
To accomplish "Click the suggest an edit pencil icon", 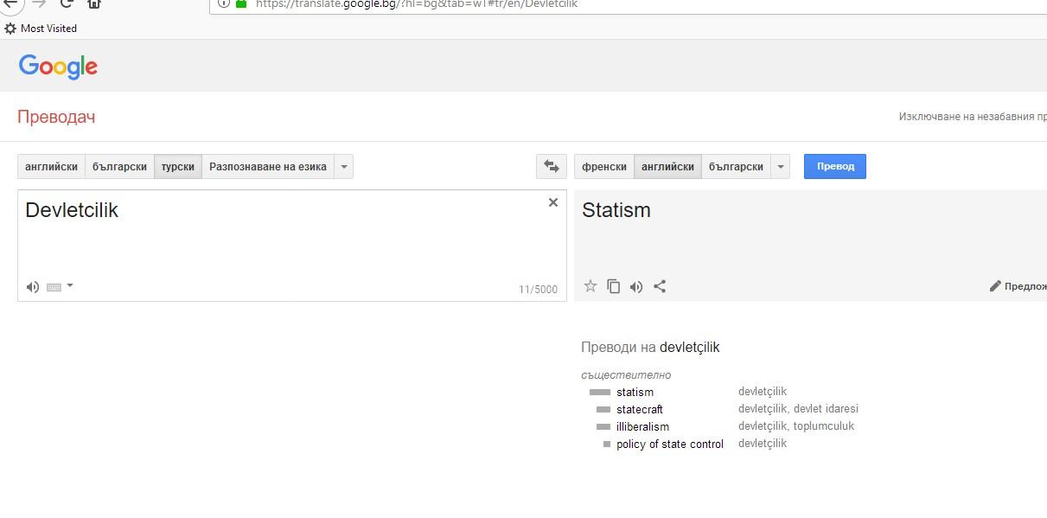I will (x=995, y=286).
